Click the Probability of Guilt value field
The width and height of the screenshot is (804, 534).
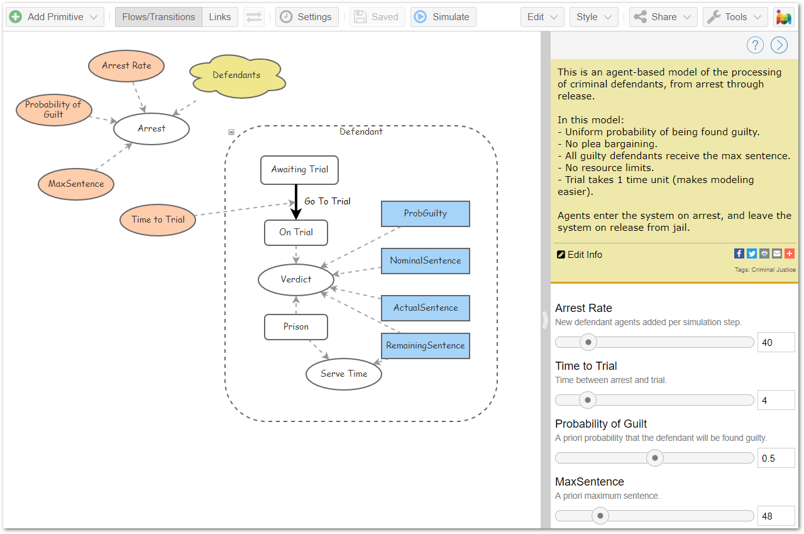pos(776,458)
